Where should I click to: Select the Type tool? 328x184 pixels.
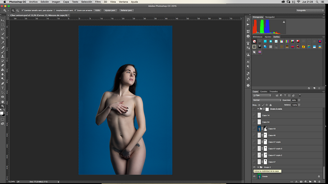(2, 88)
